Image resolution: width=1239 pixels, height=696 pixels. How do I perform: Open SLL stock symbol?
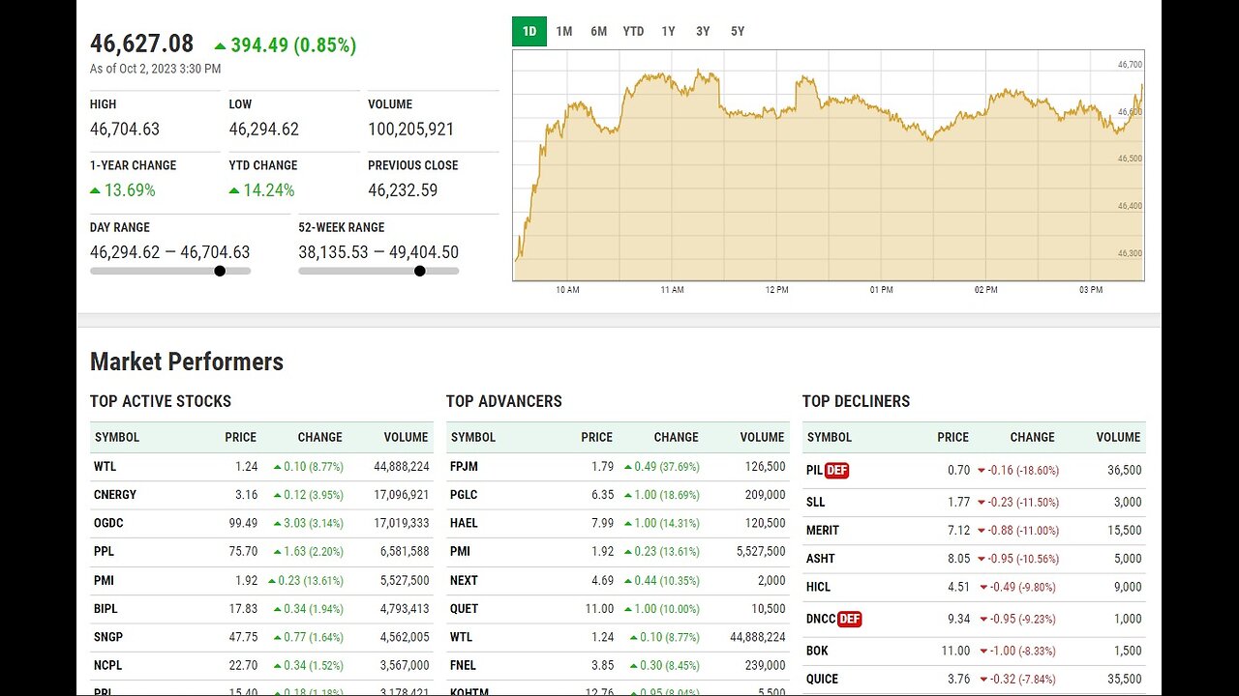tap(816, 502)
